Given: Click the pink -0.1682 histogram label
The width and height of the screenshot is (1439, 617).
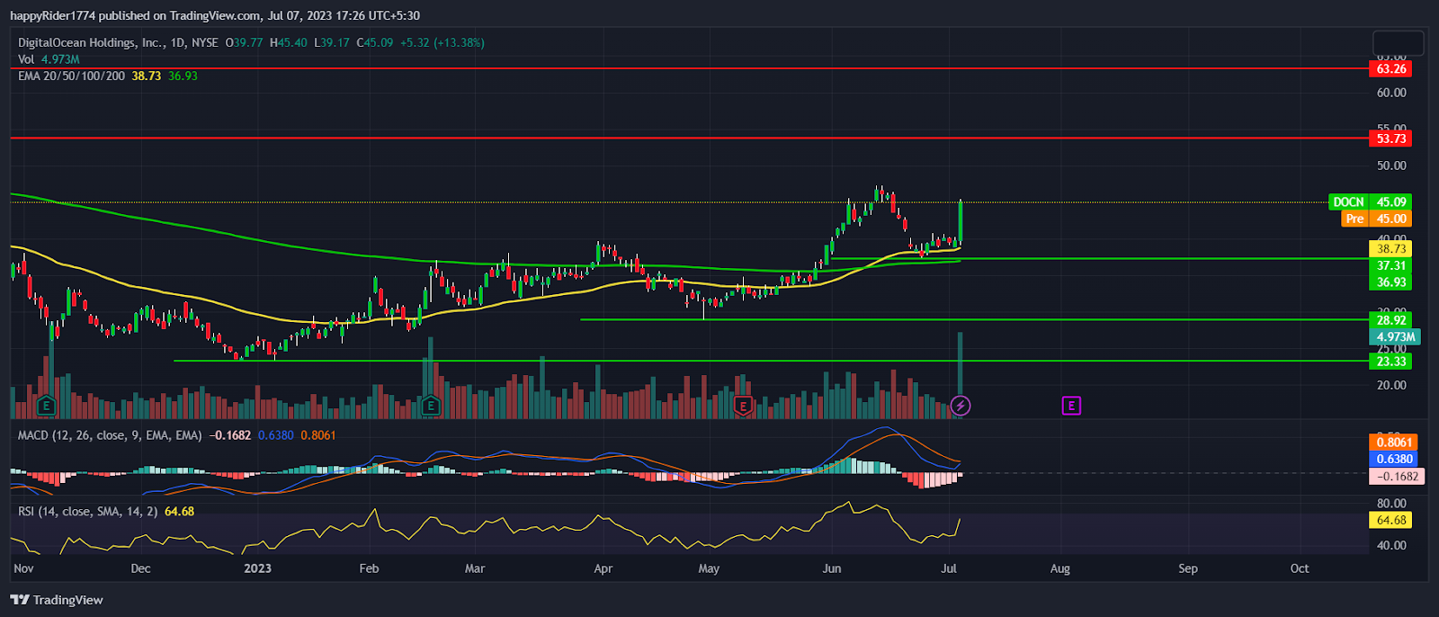Looking at the screenshot, I should 1397,477.
